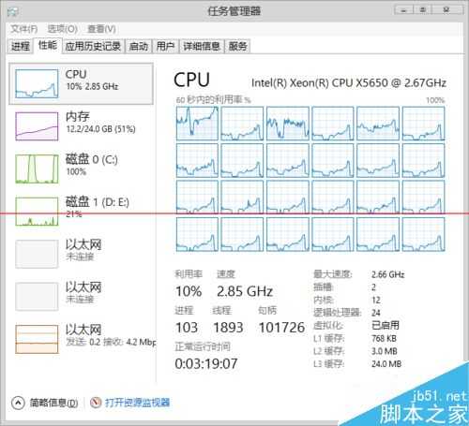This screenshot has height=426, width=469.
Task: Select the 内存 memory graph thumbnail
Action: [37, 126]
